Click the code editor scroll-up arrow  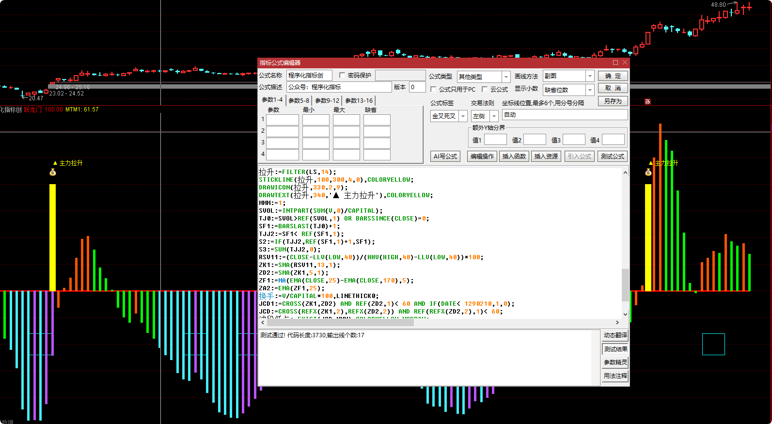(x=625, y=173)
